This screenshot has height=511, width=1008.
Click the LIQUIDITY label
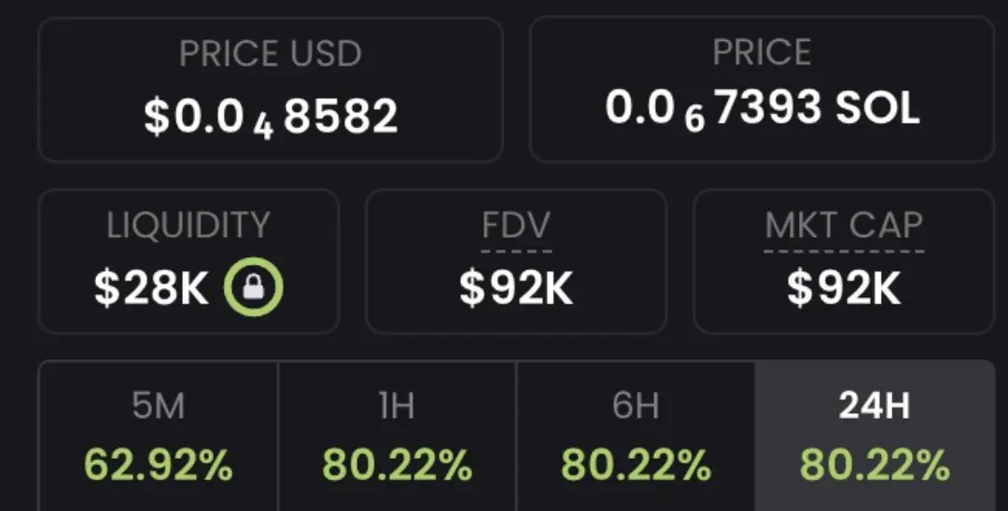click(x=188, y=226)
